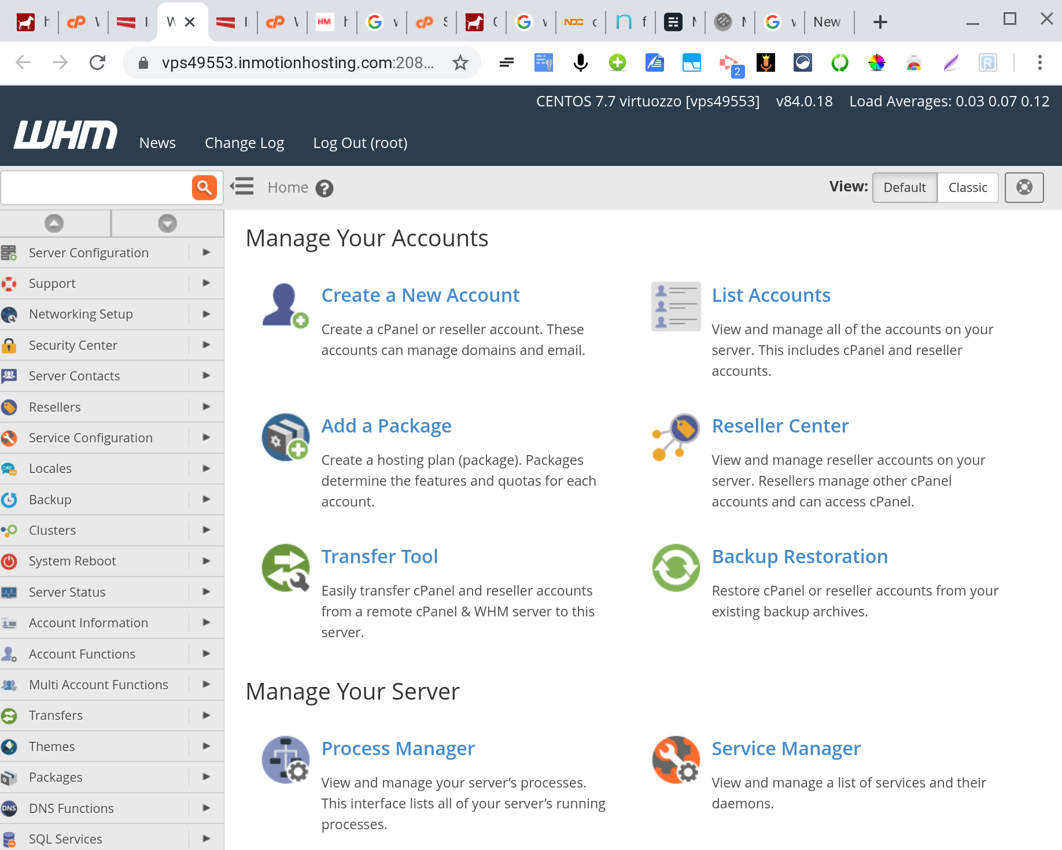Click the Security Center padlock icon in sidebar
Image resolution: width=1062 pixels, height=850 pixels.
(9, 345)
